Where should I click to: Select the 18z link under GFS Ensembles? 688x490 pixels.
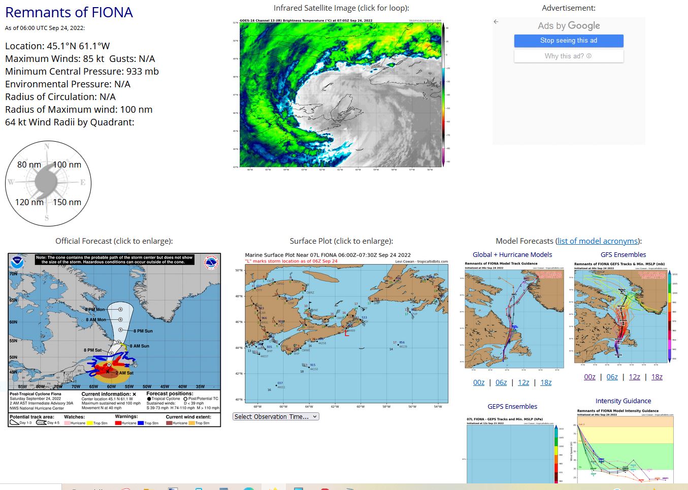(657, 377)
